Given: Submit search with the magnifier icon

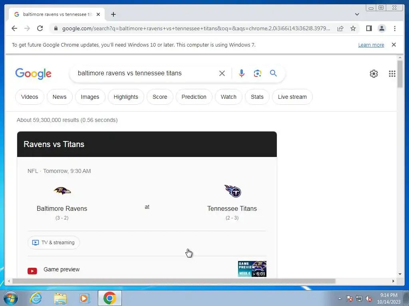Looking at the screenshot, I should (273, 73).
